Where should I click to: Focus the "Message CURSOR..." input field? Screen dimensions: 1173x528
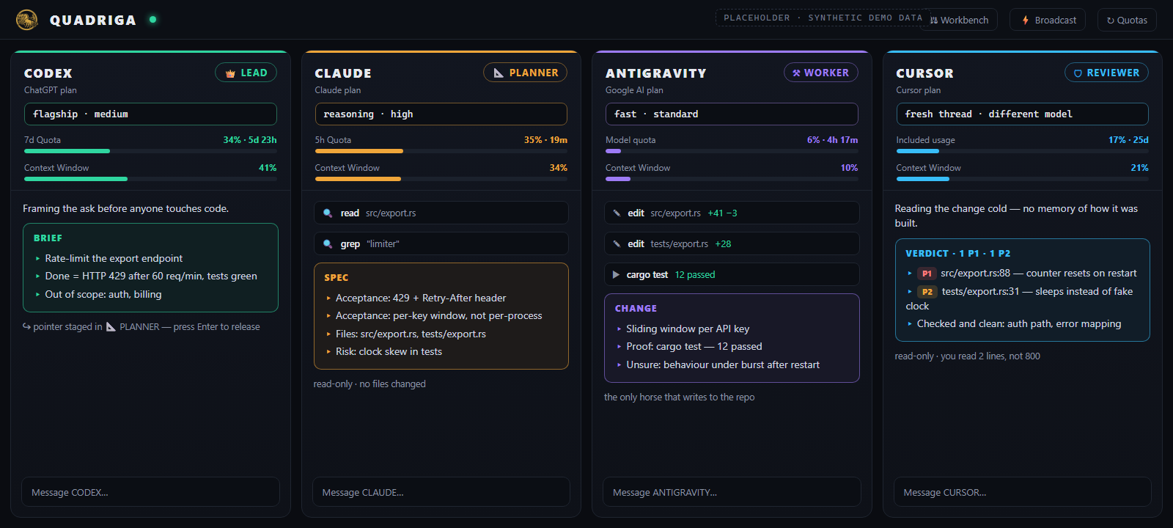(x=1023, y=492)
